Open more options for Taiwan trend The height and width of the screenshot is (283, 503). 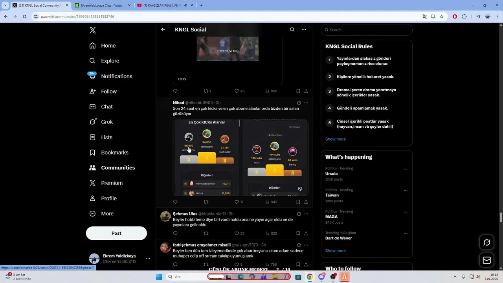click(406, 191)
